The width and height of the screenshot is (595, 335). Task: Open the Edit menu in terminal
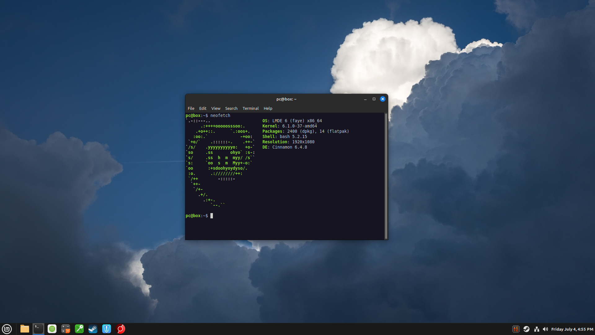tap(203, 108)
